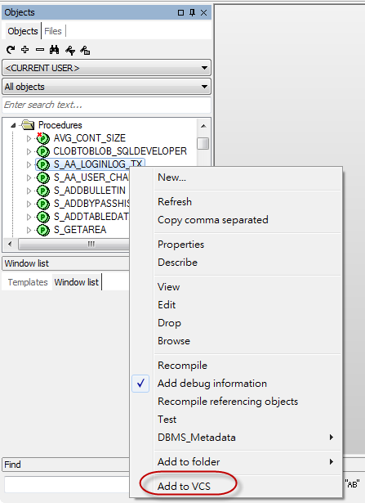Pin the Objects panel

192,12
